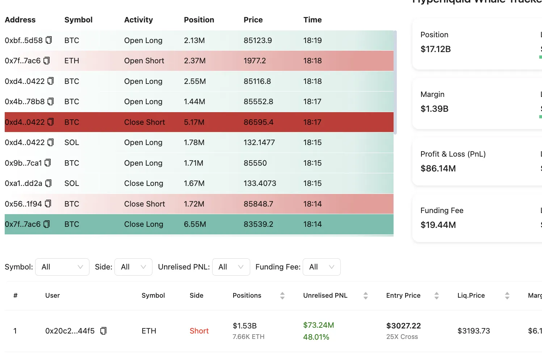This screenshot has width=542, height=361.
Task: Open the Unrelised PNL filter dropdown
Action: [x=231, y=267]
